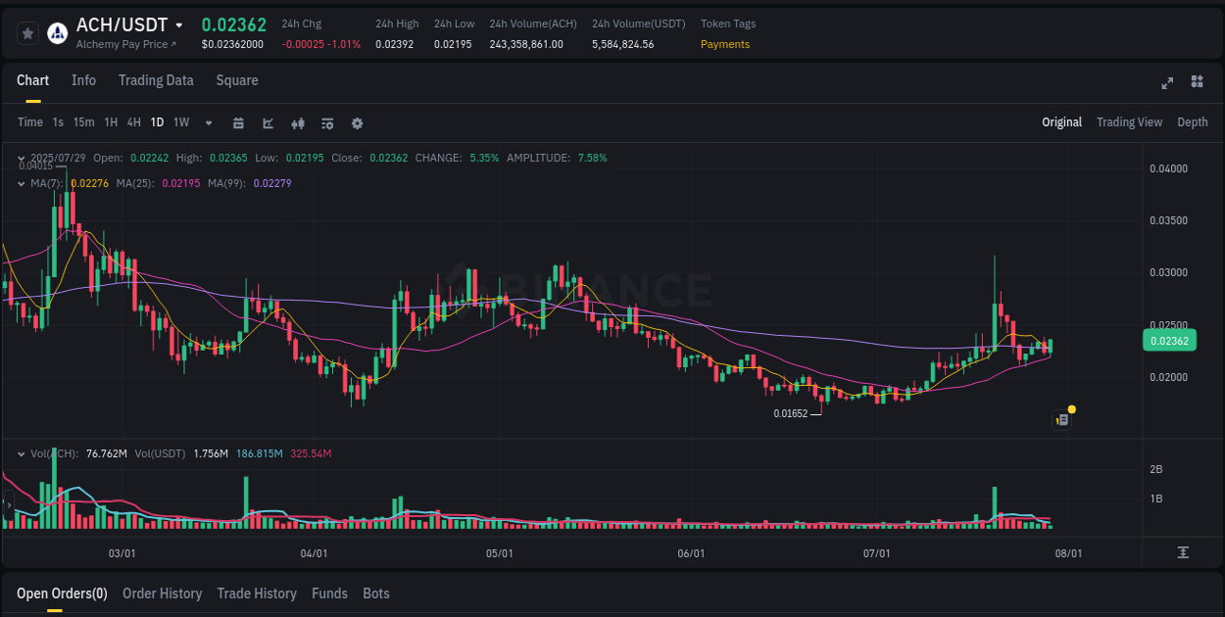Open the chart layout widgets icon
This screenshot has height=617, width=1225.
(x=1197, y=83)
